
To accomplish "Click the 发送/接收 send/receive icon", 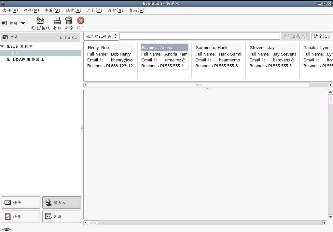I will click(x=40, y=20).
